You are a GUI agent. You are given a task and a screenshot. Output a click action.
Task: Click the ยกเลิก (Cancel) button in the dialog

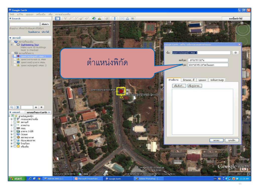pyautogui.click(x=232, y=140)
